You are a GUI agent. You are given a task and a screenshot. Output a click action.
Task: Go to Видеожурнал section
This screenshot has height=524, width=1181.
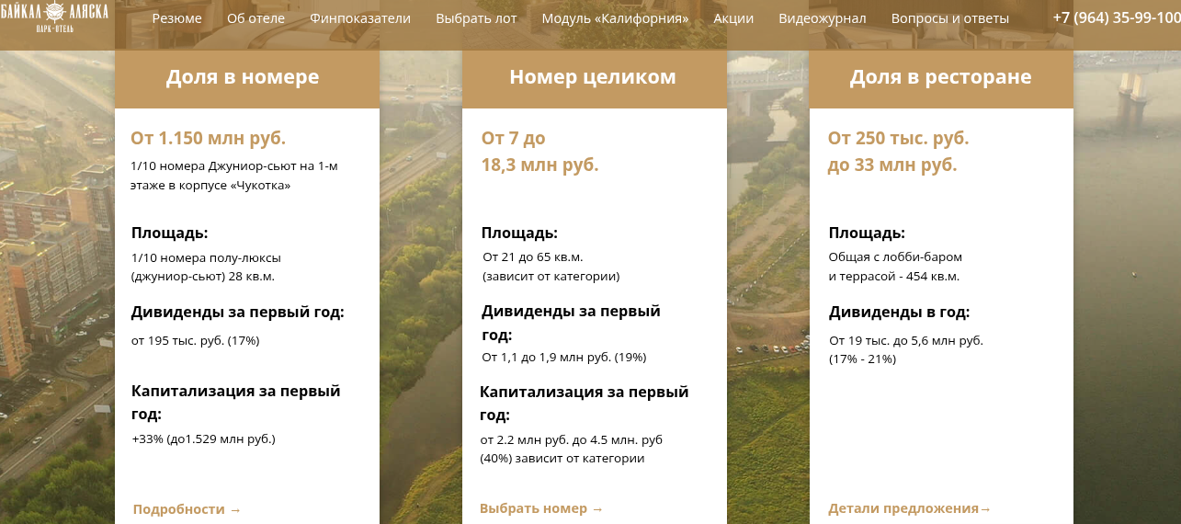822,18
